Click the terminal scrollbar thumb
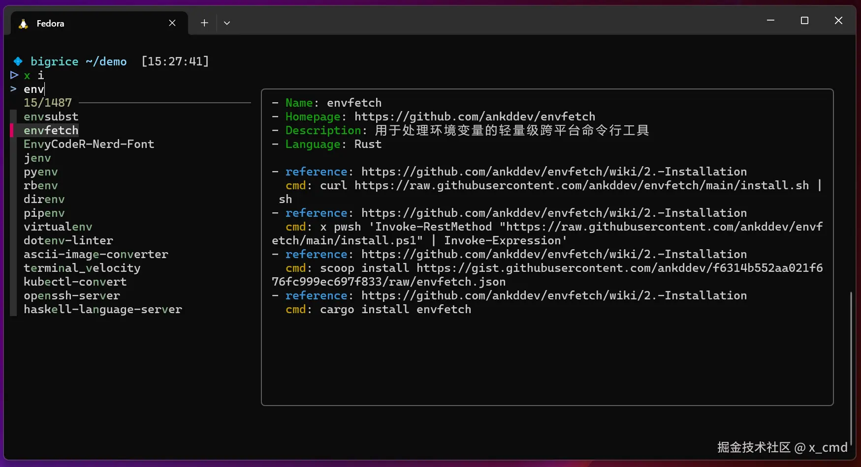 coord(851,368)
